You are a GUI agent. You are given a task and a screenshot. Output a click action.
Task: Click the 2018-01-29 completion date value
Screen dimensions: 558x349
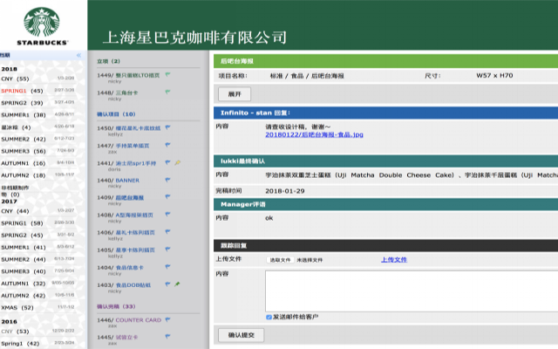point(285,191)
